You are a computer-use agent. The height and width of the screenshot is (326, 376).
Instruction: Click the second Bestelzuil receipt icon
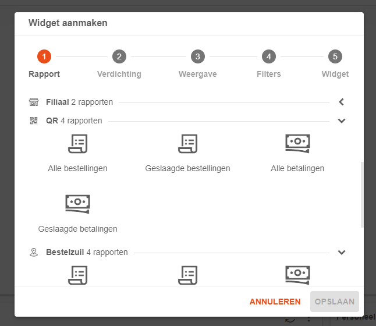[x=187, y=275]
